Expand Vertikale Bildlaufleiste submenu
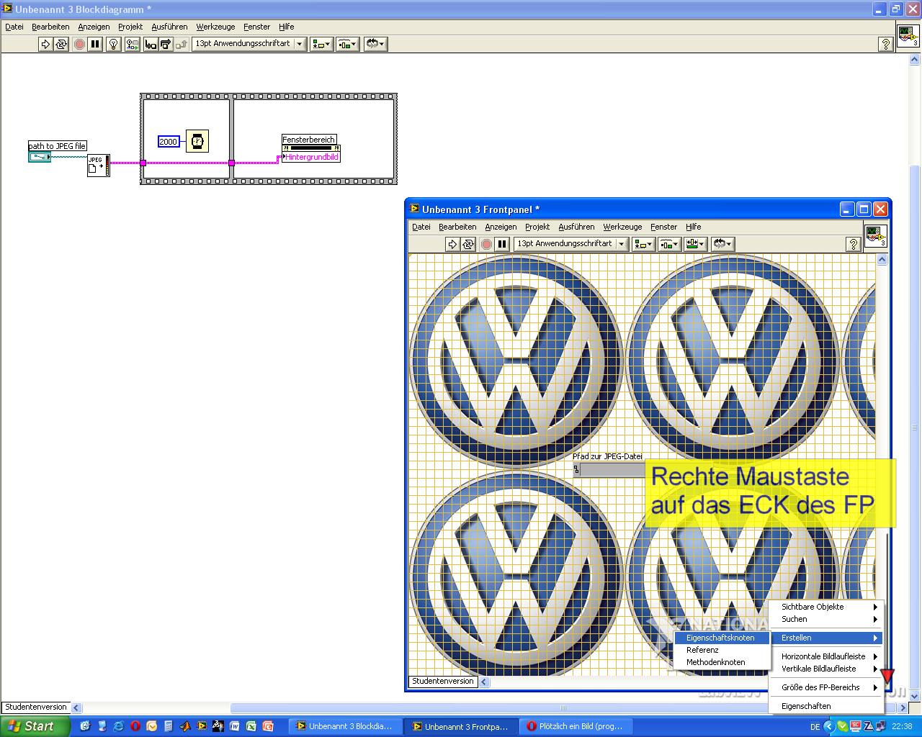This screenshot has width=922, height=737. tap(826, 669)
